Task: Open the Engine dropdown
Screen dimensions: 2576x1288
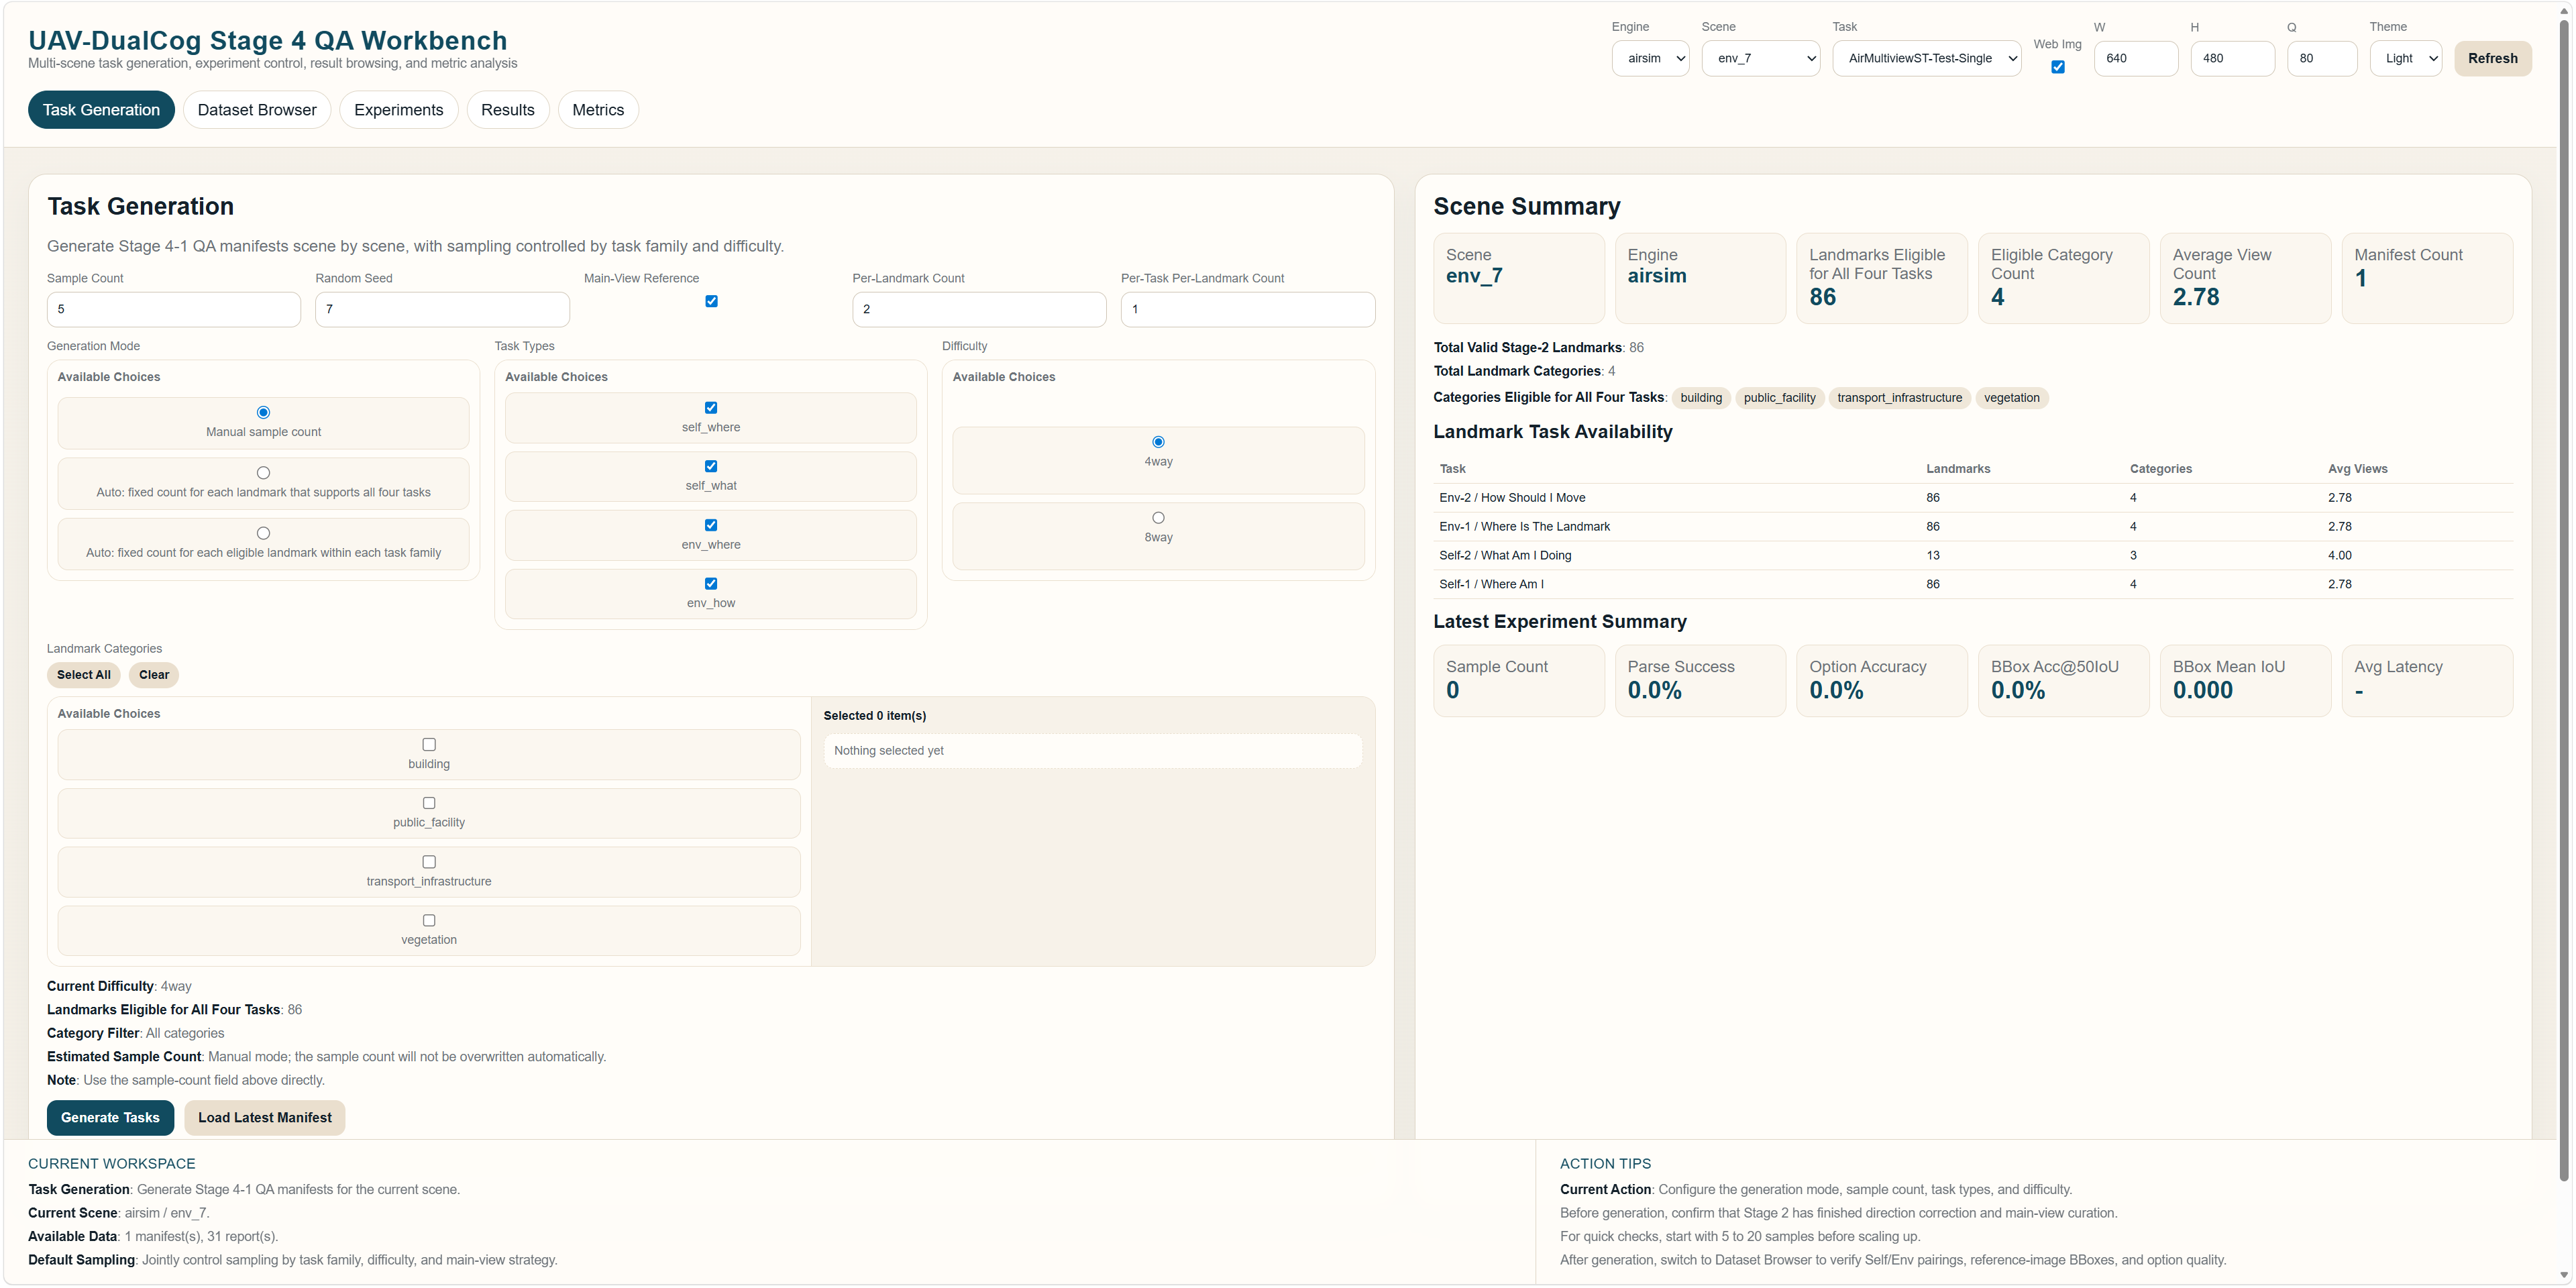Action: [1650, 58]
